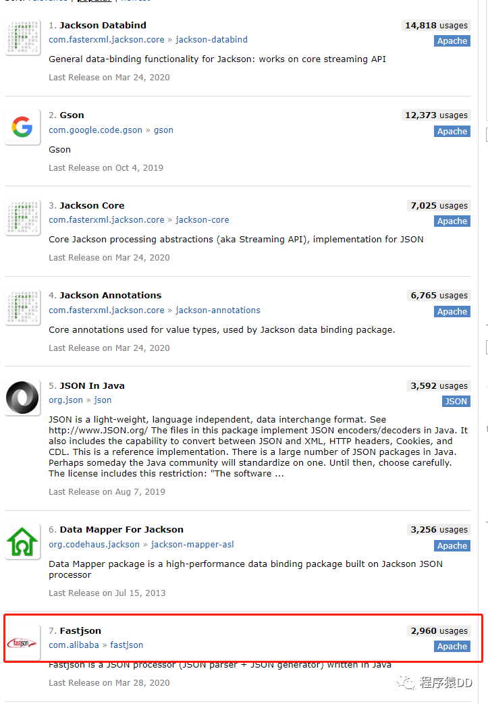This screenshot has height=704, width=488.
Task: Click the Google Gson logo icon
Action: (x=22, y=127)
